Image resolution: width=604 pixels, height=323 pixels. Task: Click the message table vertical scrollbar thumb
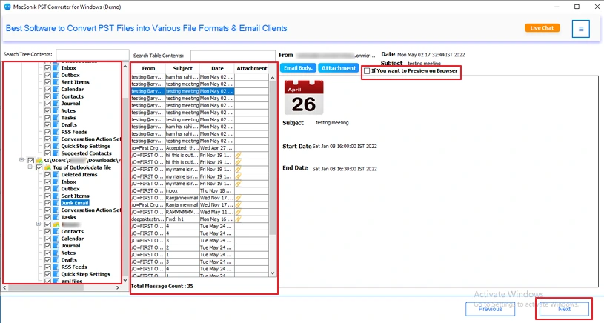click(x=272, y=158)
